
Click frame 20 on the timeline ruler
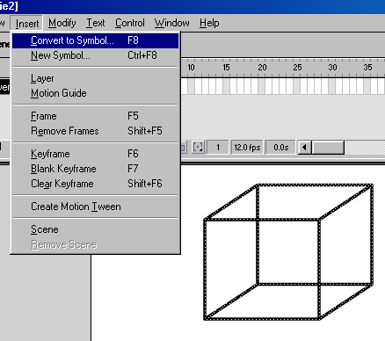point(262,68)
